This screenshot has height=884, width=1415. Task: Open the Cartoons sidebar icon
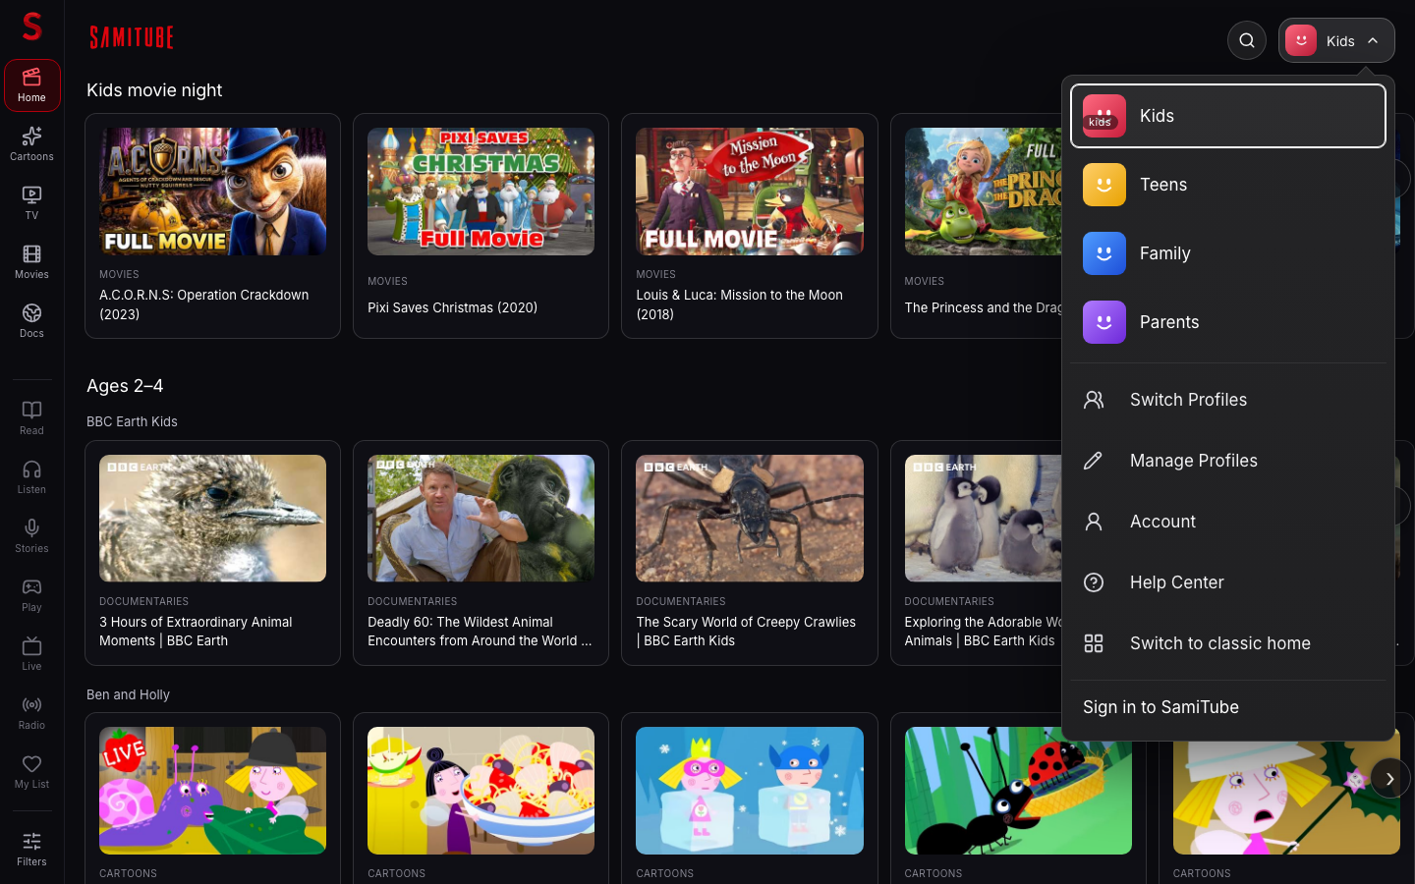31,144
